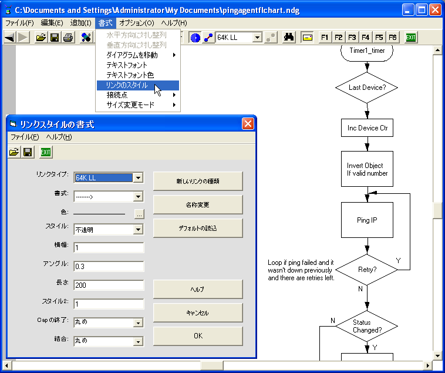Click the Ping IP flowchart box
Viewport: 445px width, 373px height.
(367, 220)
